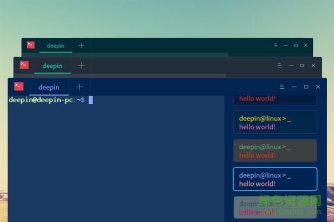Add a new tab in the middle window
The height and width of the screenshot is (222, 334).
[x=81, y=65]
